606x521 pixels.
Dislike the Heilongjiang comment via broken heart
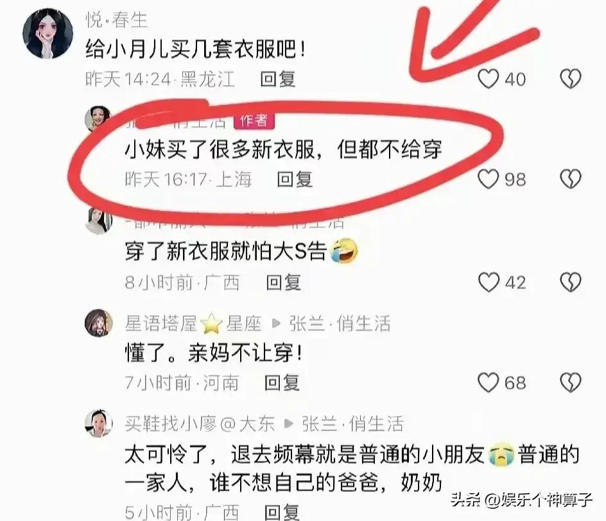(x=571, y=79)
